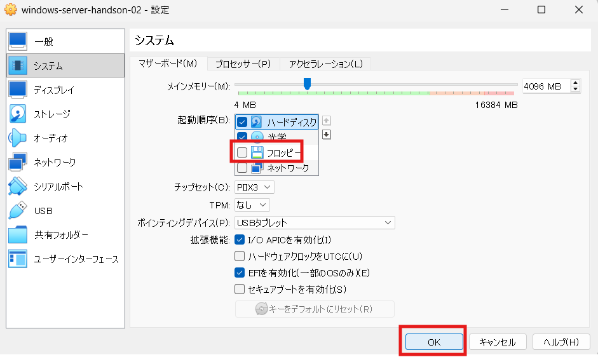Decrease memory with stepper down arrow

click(576, 90)
